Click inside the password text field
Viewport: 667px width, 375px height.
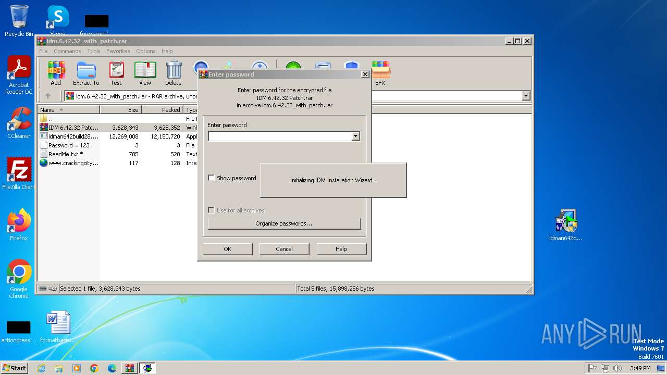pyautogui.click(x=280, y=136)
